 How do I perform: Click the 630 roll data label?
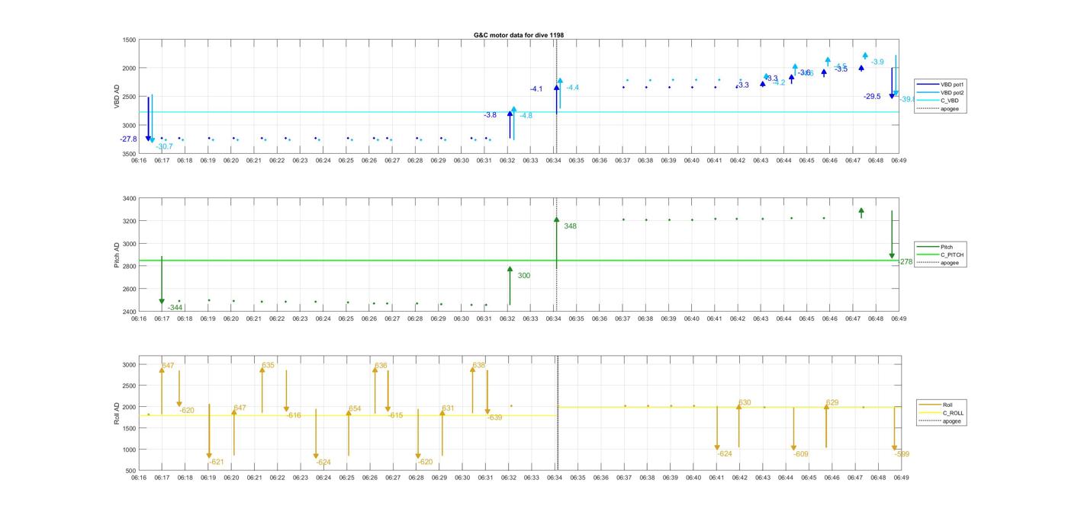pyautogui.click(x=745, y=403)
